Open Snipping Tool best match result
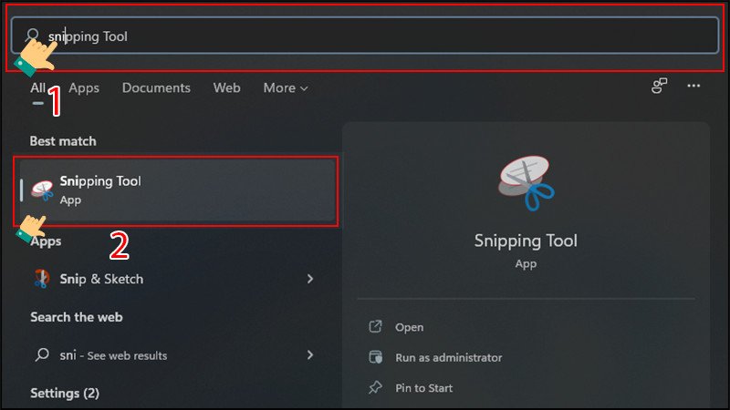Image resolution: width=730 pixels, height=410 pixels. tap(177, 190)
